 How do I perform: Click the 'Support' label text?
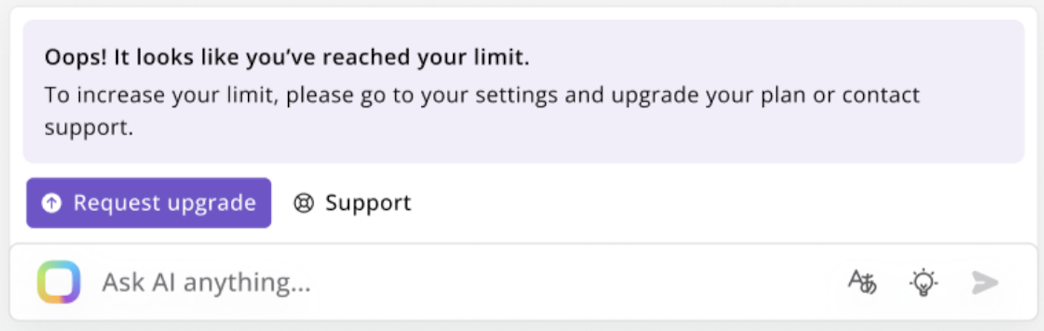(368, 203)
